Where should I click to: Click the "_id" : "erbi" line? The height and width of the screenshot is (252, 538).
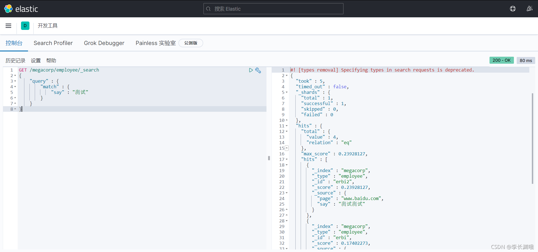click(331, 238)
